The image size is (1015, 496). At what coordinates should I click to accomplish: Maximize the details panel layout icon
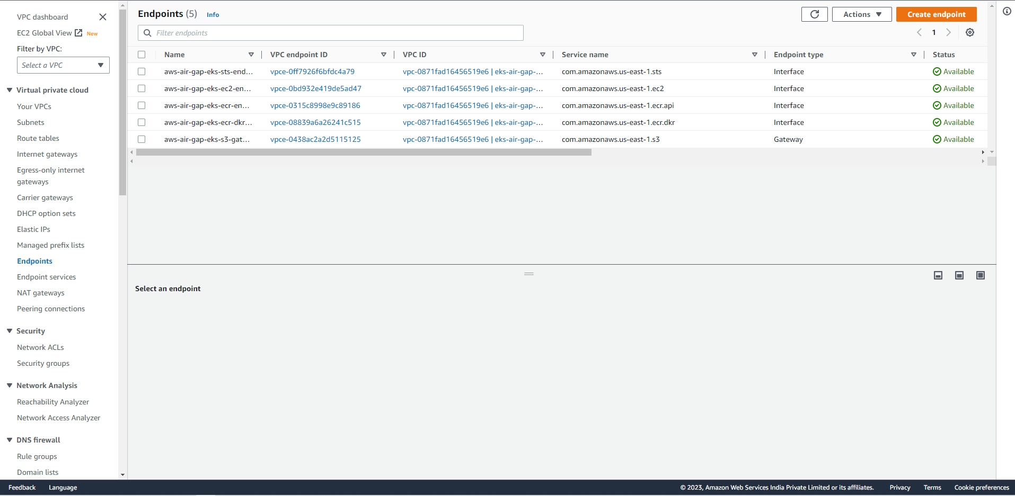point(980,275)
